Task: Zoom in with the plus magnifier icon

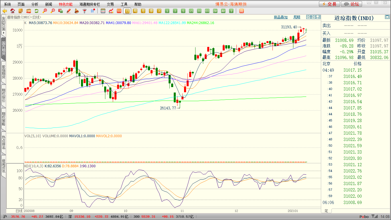Action: pyautogui.click(x=45, y=11)
